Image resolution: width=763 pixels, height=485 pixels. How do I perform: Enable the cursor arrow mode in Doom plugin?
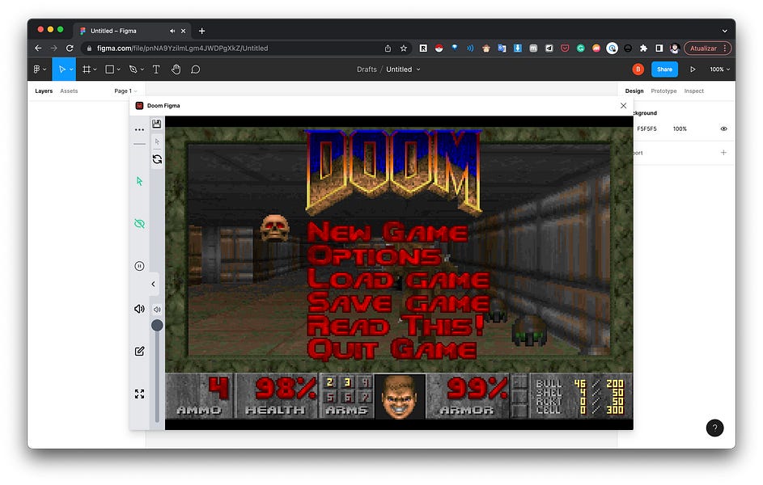[x=139, y=182]
